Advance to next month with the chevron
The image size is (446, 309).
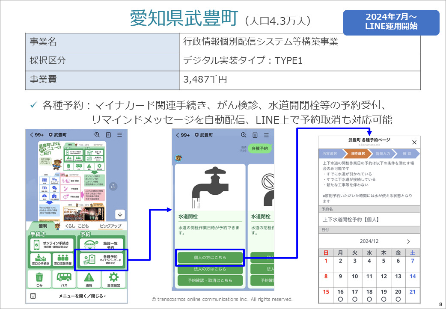point(408,241)
